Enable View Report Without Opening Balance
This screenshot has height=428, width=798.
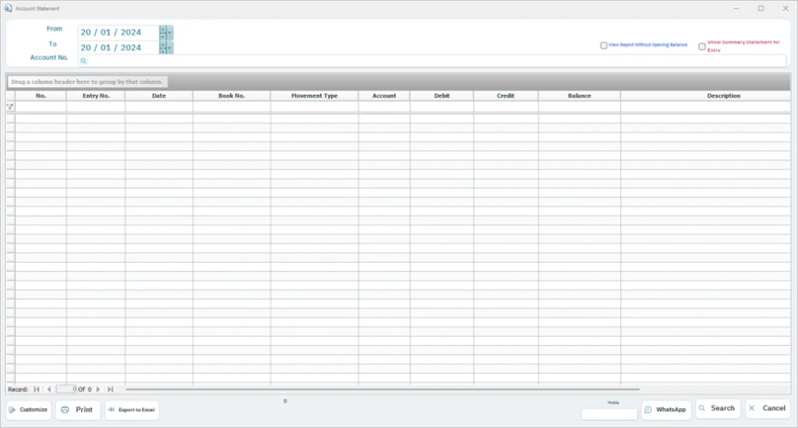click(x=603, y=46)
